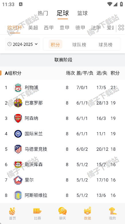Open the league grid menu icon

pos(121,27)
